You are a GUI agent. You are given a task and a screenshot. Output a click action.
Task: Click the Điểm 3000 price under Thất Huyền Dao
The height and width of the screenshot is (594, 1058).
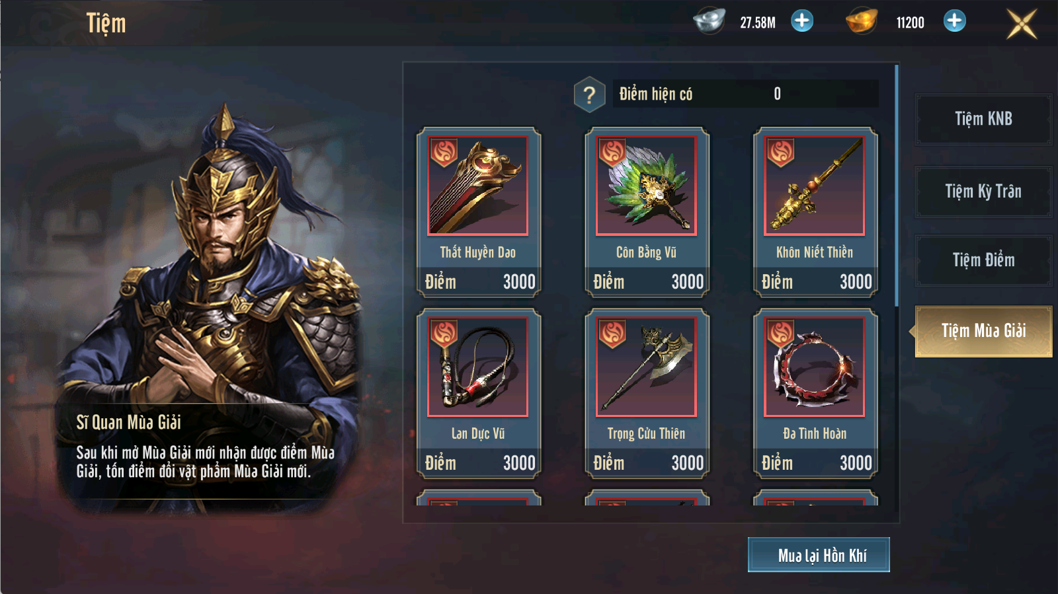click(479, 282)
